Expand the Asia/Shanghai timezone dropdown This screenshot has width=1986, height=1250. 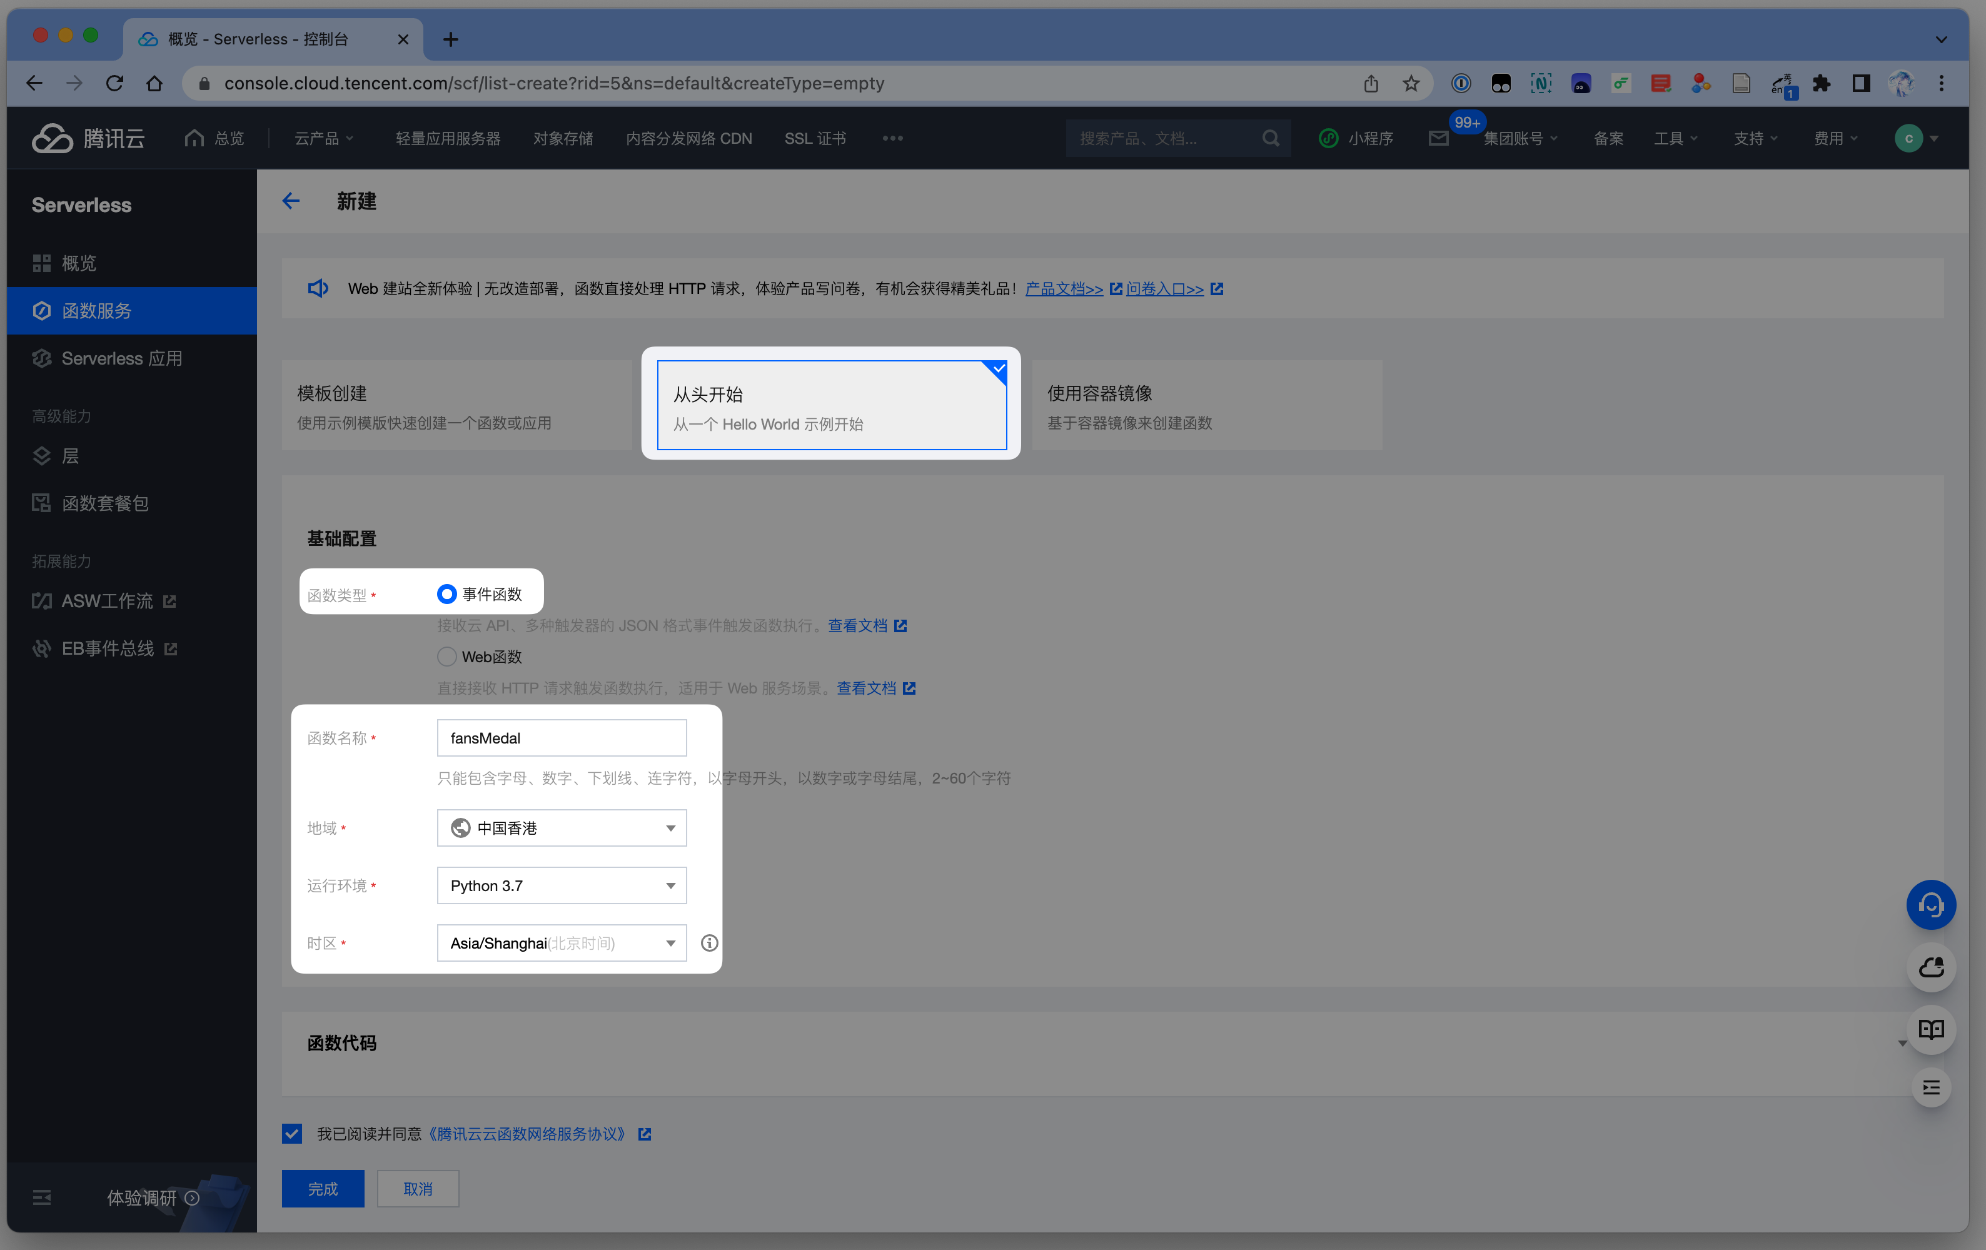pos(562,943)
